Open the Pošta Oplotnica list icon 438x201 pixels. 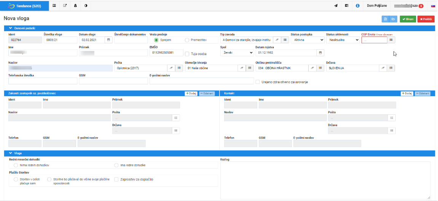(179, 68)
